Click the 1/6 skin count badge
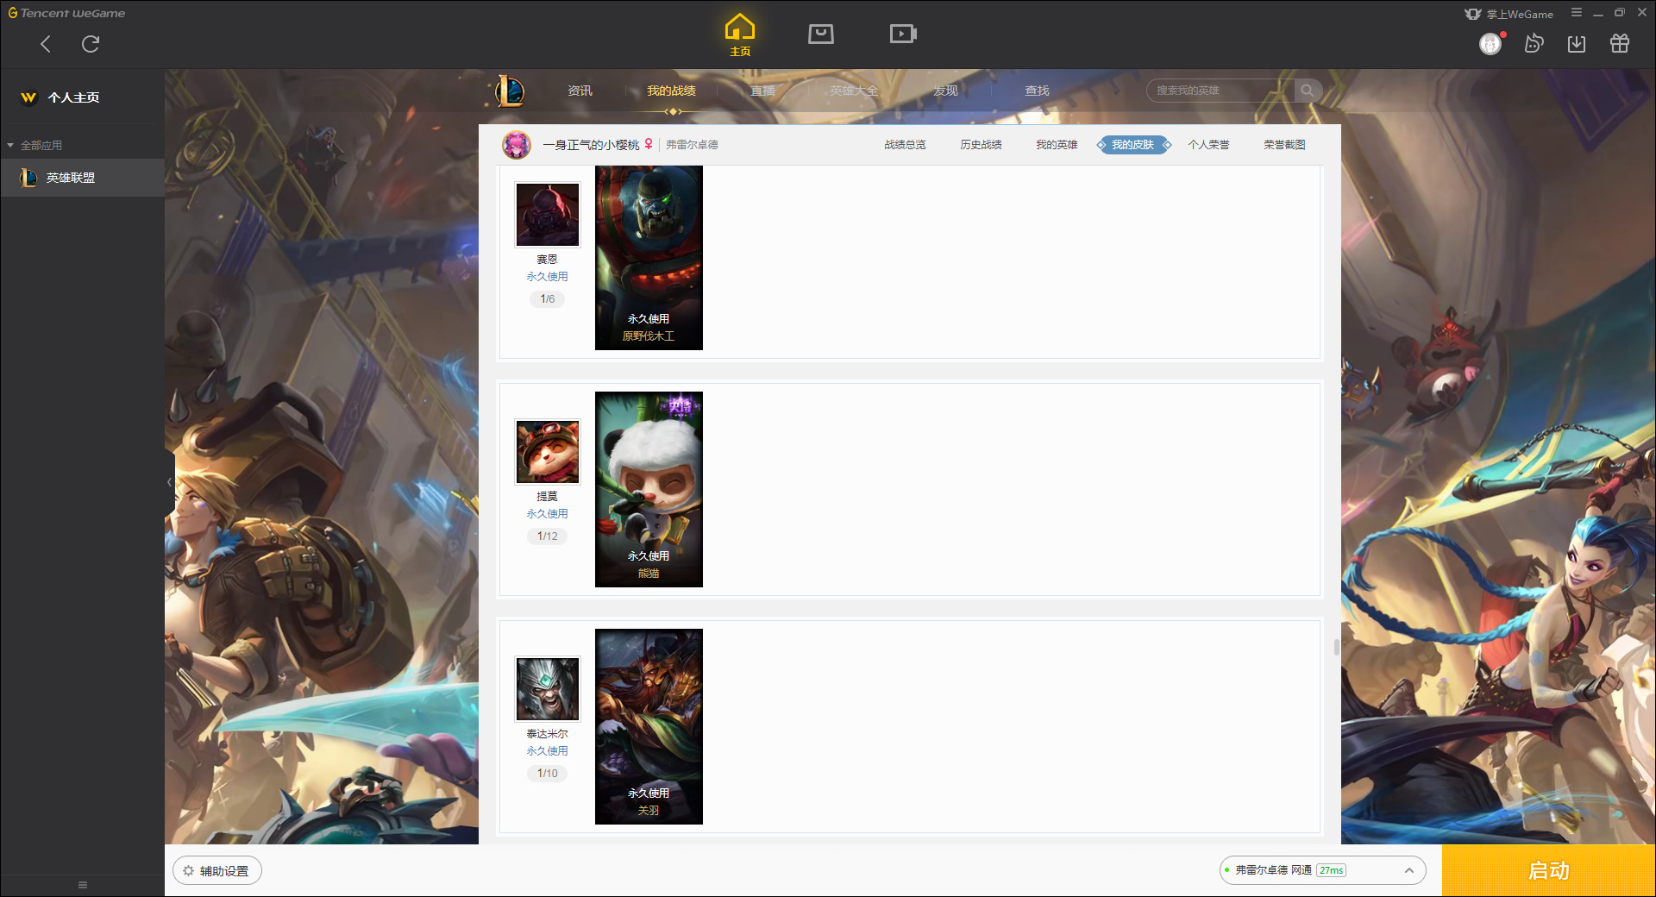 (x=548, y=299)
